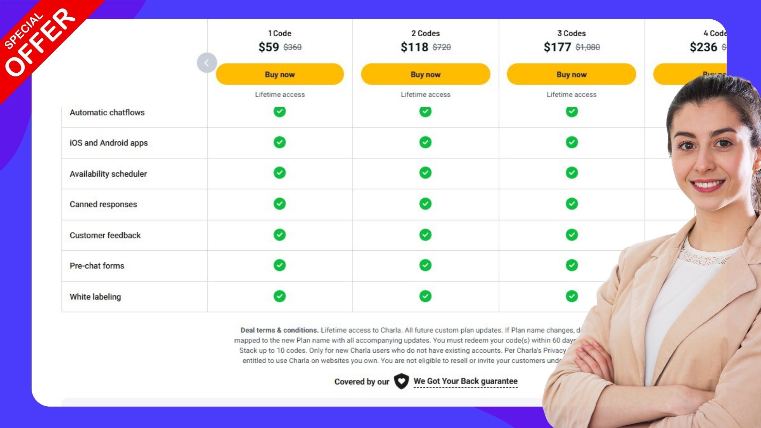Screen dimensions: 761x428
Task: Select the $59 price of 1 Code plan
Action: pos(269,47)
